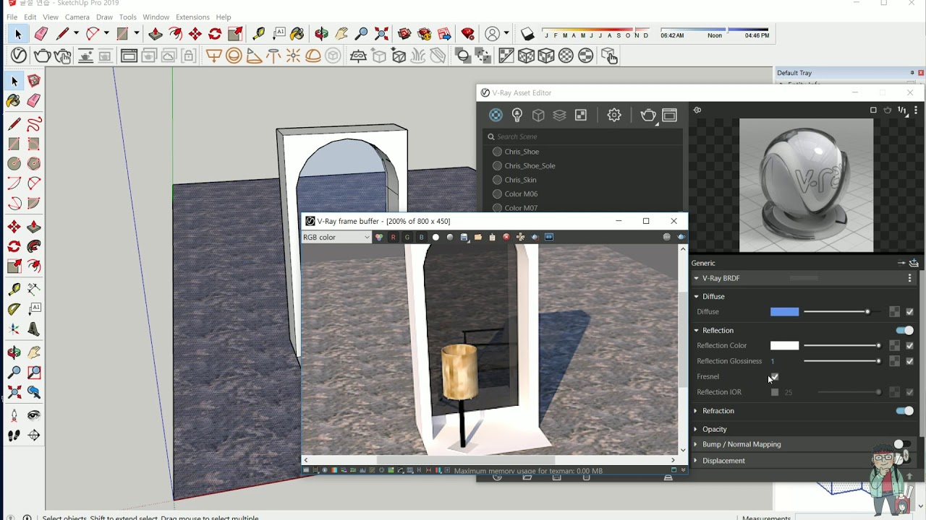Click the Zoom Extents tool in top toolbar
The width and height of the screenshot is (926, 520).
point(381,34)
